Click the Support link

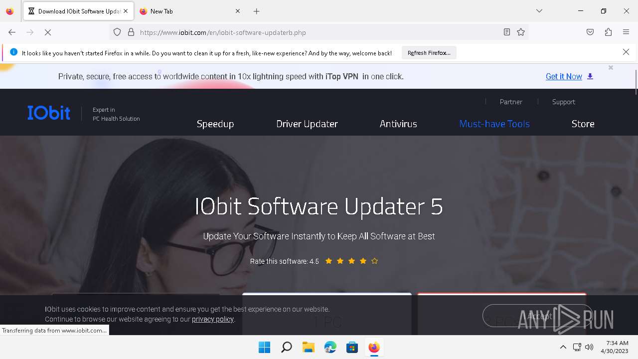(563, 102)
